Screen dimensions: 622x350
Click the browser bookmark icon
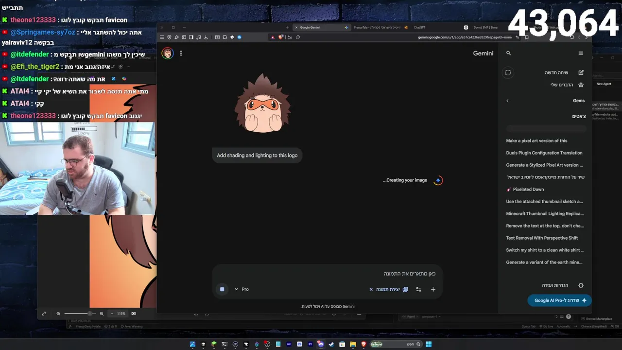526,37
